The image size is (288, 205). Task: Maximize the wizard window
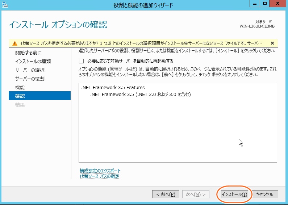[x=265, y=4]
